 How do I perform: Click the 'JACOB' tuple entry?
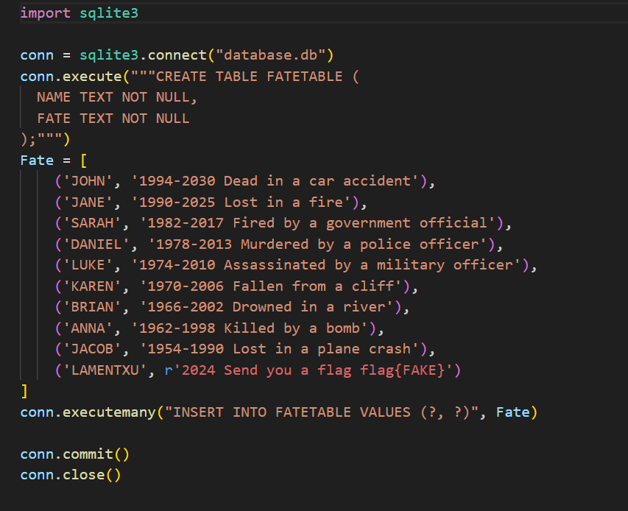245,349
